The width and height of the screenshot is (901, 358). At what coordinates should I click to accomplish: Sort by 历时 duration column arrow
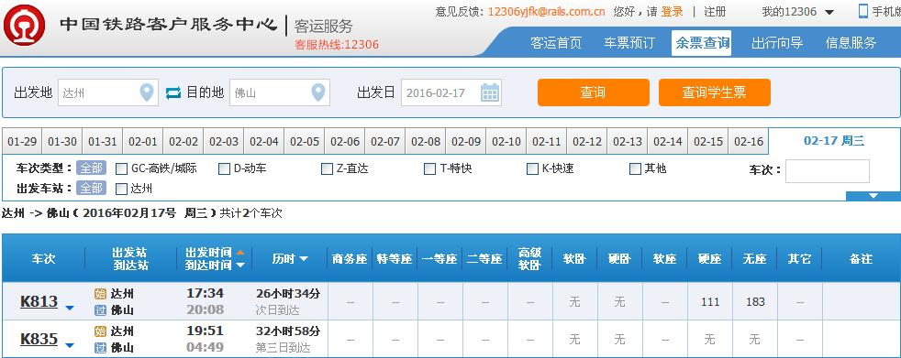point(304,259)
